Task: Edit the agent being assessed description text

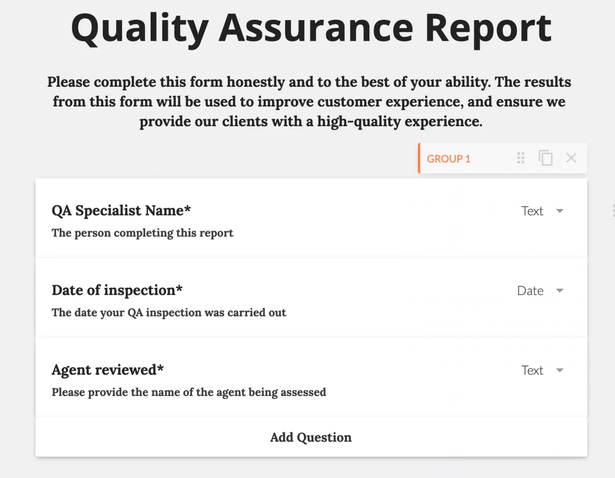Action: coord(189,393)
